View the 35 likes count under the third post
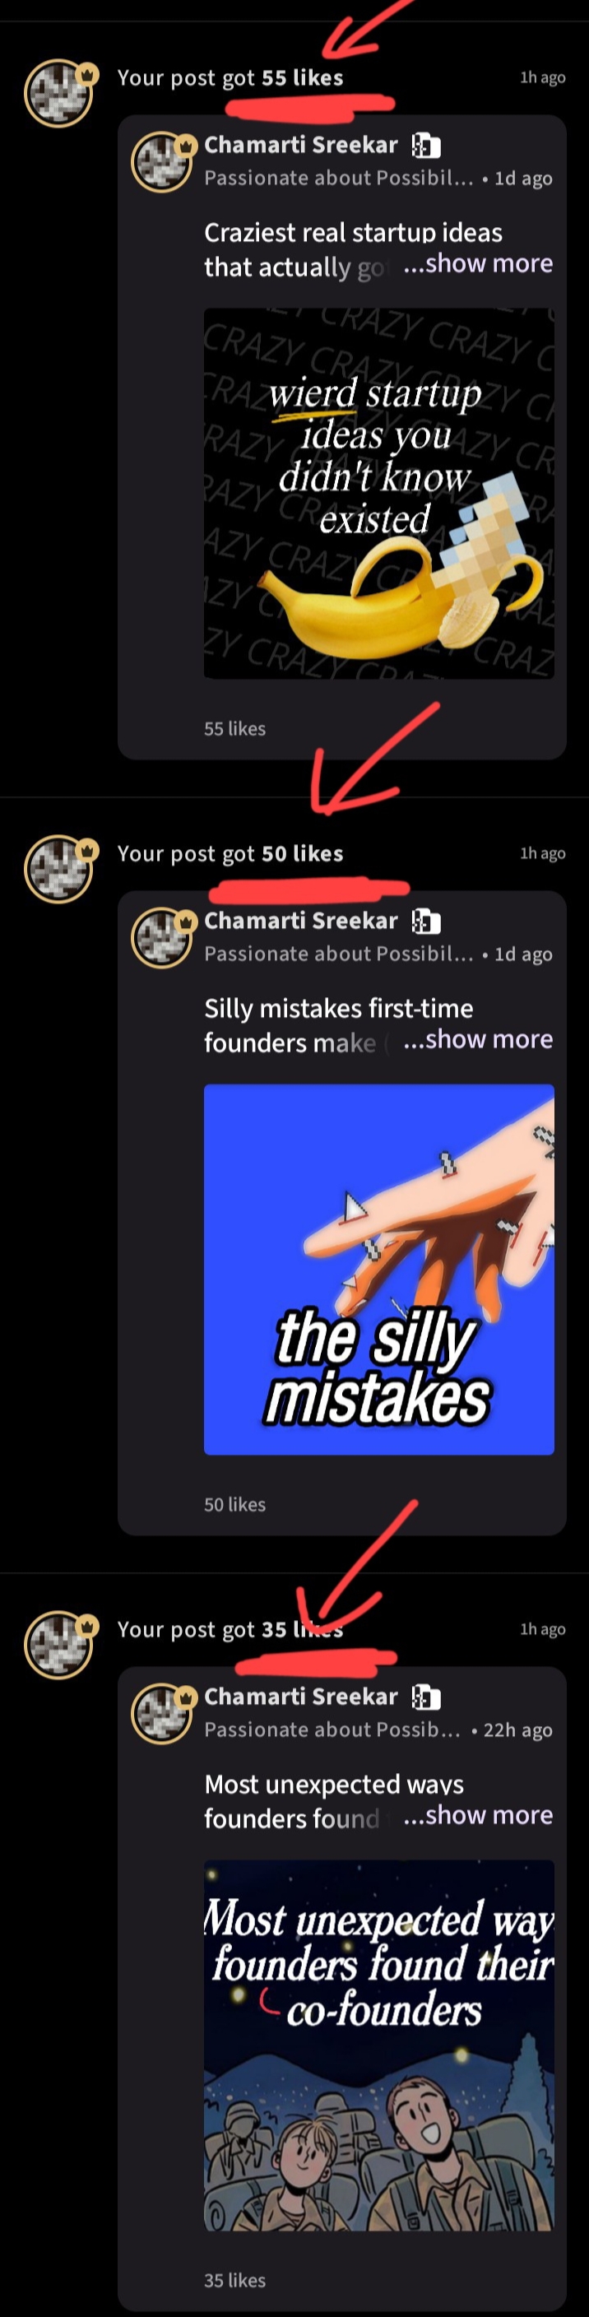This screenshot has height=2317, width=589. (234, 2279)
